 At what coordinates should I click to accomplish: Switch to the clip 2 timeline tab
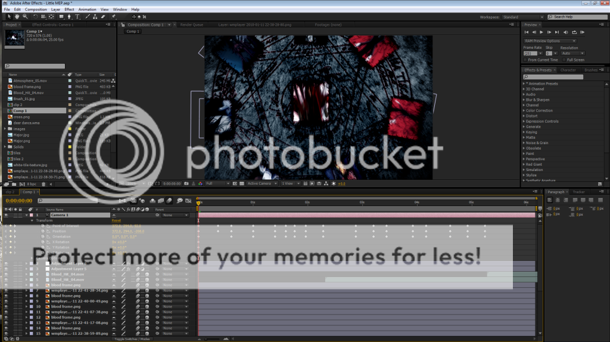pyautogui.click(x=10, y=192)
